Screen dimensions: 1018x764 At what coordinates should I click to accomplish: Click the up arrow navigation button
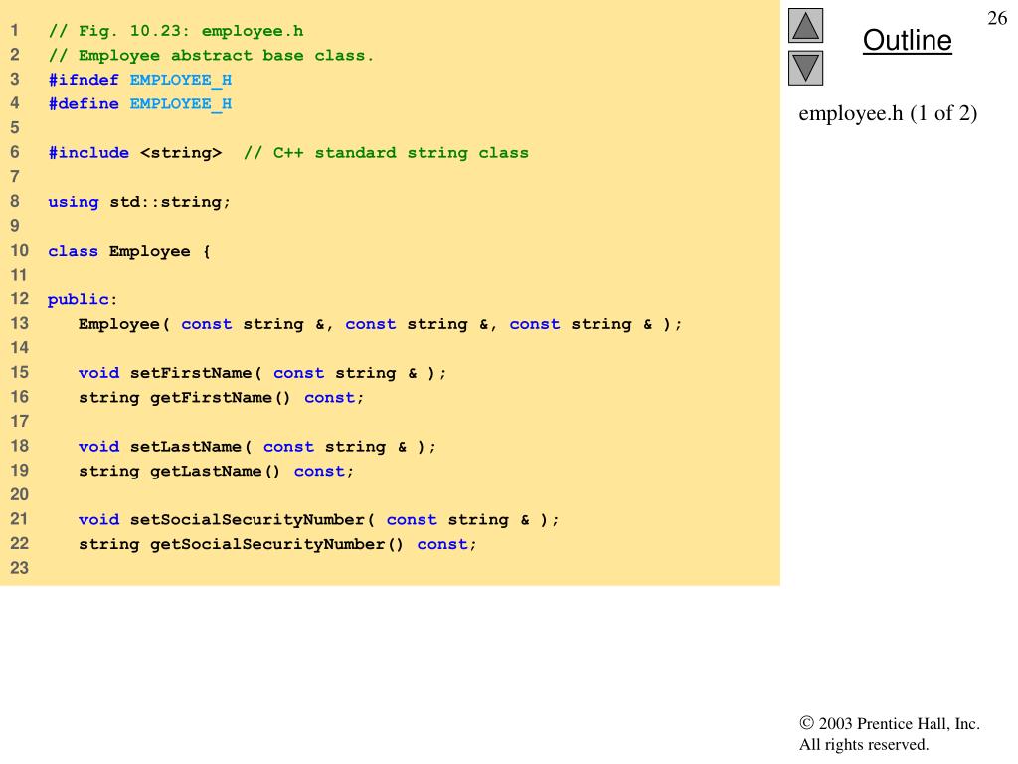coord(805,25)
